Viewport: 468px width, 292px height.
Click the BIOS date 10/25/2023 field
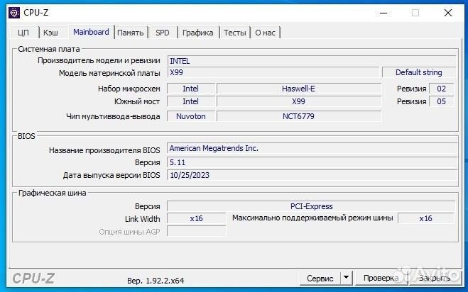pos(310,175)
